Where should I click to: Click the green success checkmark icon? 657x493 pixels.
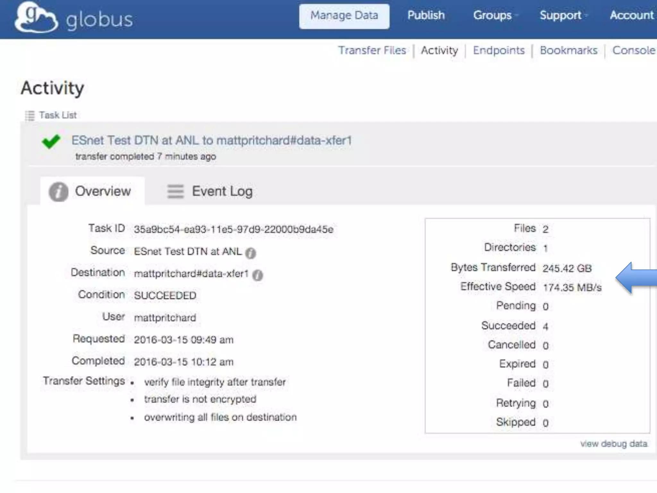tap(51, 141)
